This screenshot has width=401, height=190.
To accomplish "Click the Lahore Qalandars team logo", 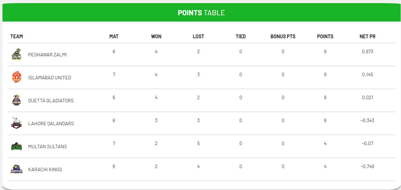I will click(16, 123).
